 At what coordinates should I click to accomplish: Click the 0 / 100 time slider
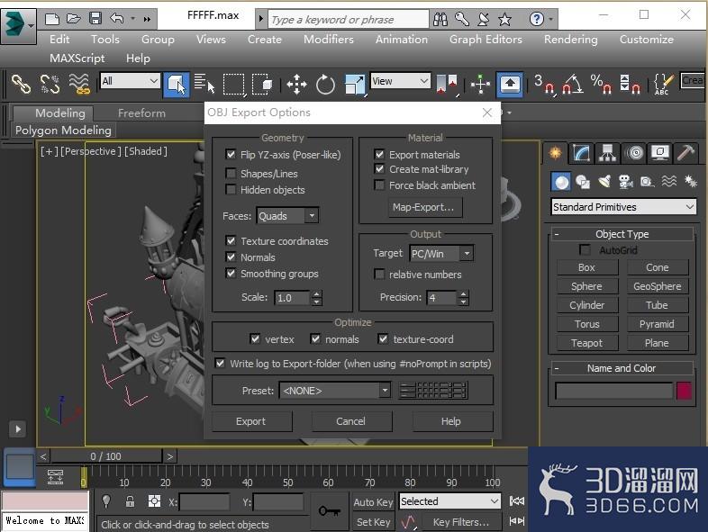(x=105, y=456)
